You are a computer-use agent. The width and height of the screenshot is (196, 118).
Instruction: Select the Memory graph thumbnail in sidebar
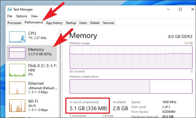17,53
